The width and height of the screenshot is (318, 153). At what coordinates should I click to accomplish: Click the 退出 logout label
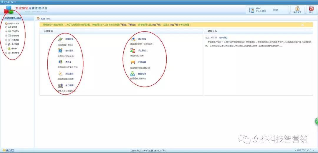[311, 12]
